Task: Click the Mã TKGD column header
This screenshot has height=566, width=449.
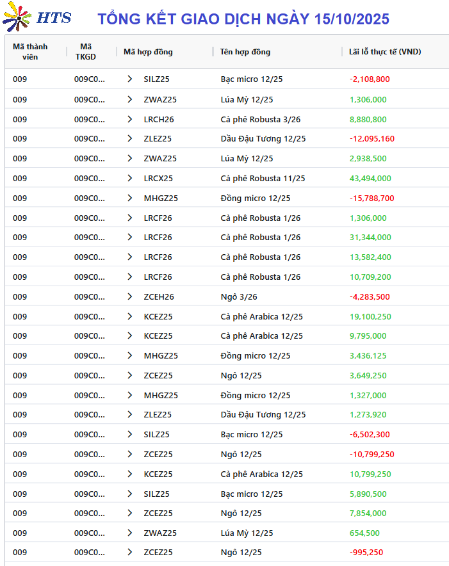Action: [x=86, y=52]
